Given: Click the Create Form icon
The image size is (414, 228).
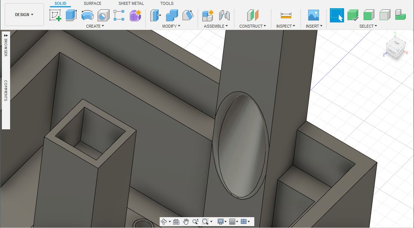Looking at the screenshot, I should click(135, 15).
